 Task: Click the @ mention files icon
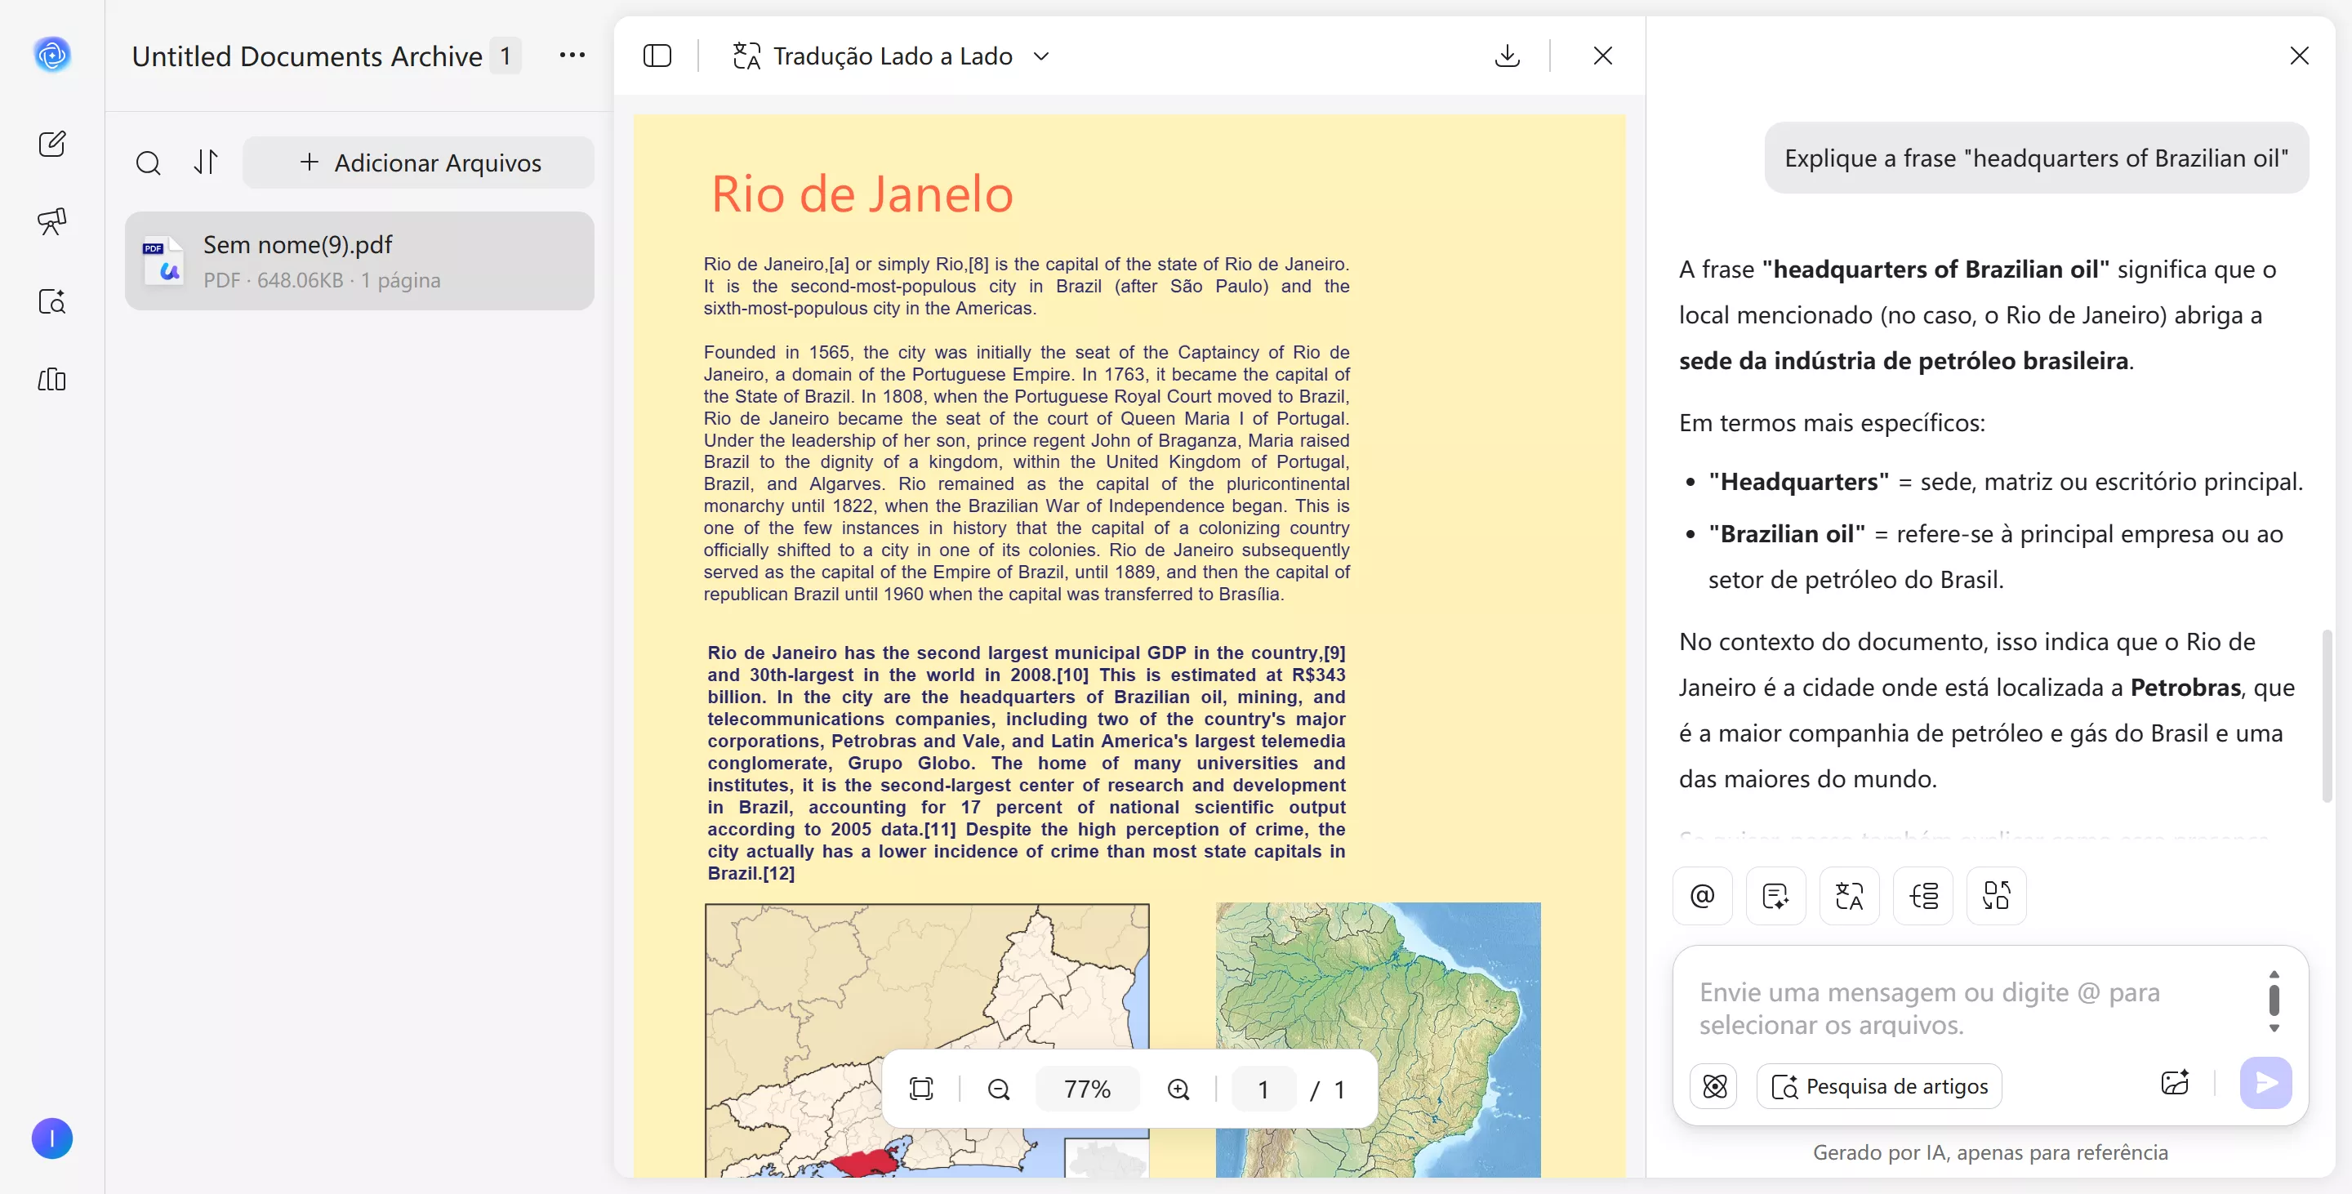pos(1701,894)
